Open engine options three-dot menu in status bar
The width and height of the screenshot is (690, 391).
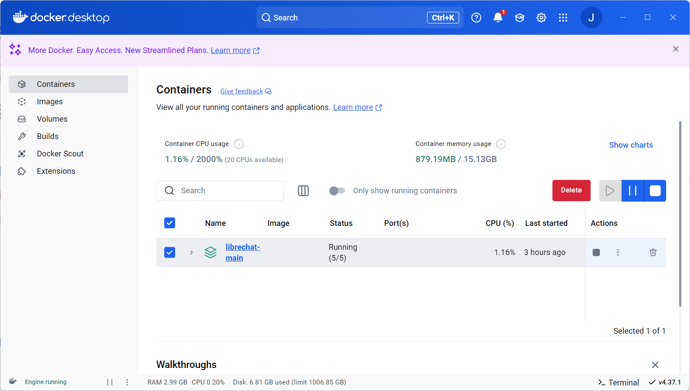[127, 382]
